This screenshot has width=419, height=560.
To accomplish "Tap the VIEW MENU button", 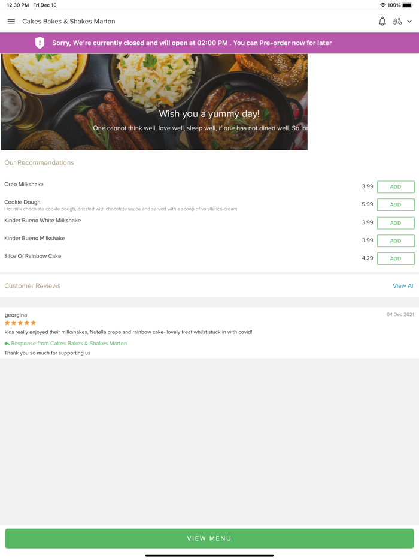I will (x=209, y=538).
